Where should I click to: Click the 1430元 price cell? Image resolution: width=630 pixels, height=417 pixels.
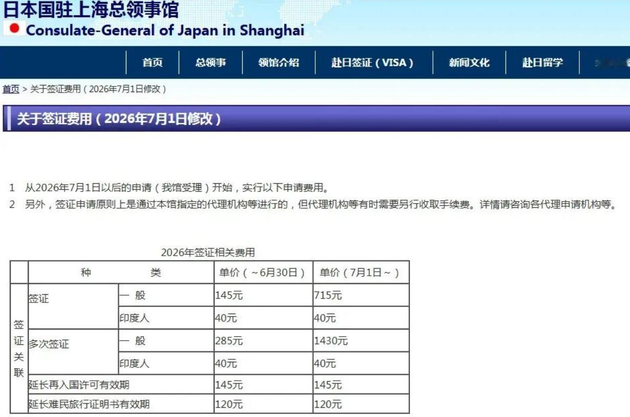(361, 340)
